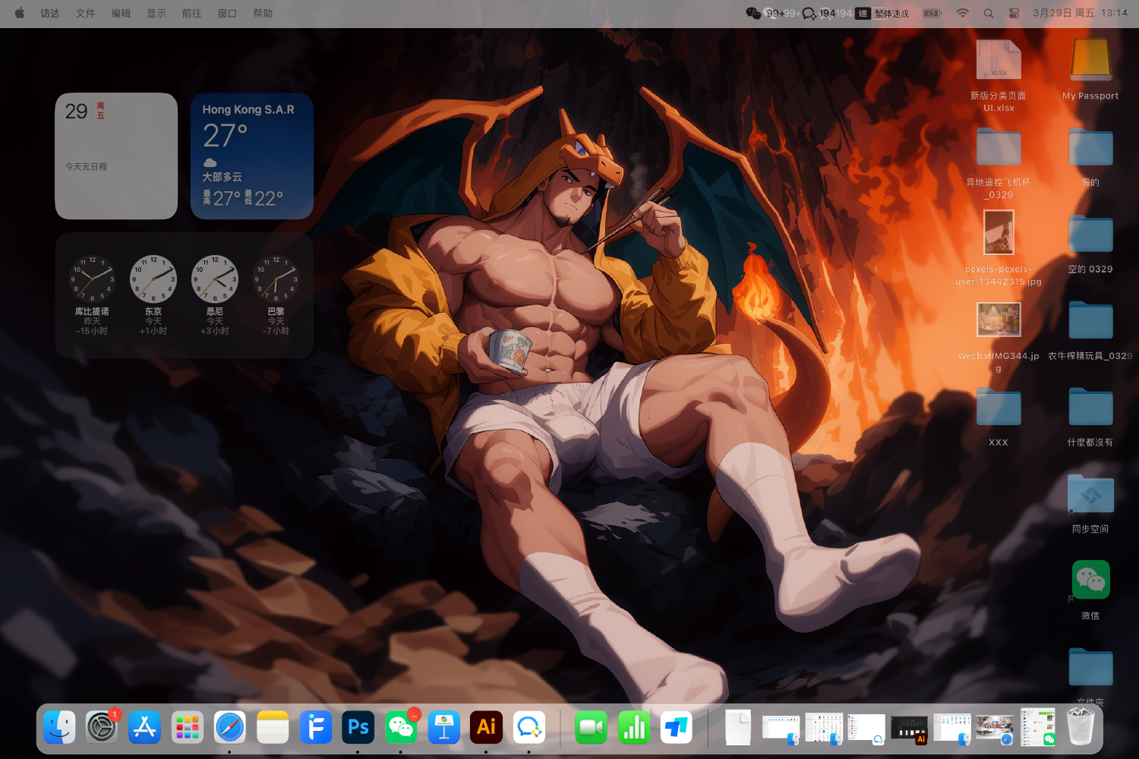Click the WeChat icon in the dock
This screenshot has width=1139, height=759.
click(x=401, y=727)
